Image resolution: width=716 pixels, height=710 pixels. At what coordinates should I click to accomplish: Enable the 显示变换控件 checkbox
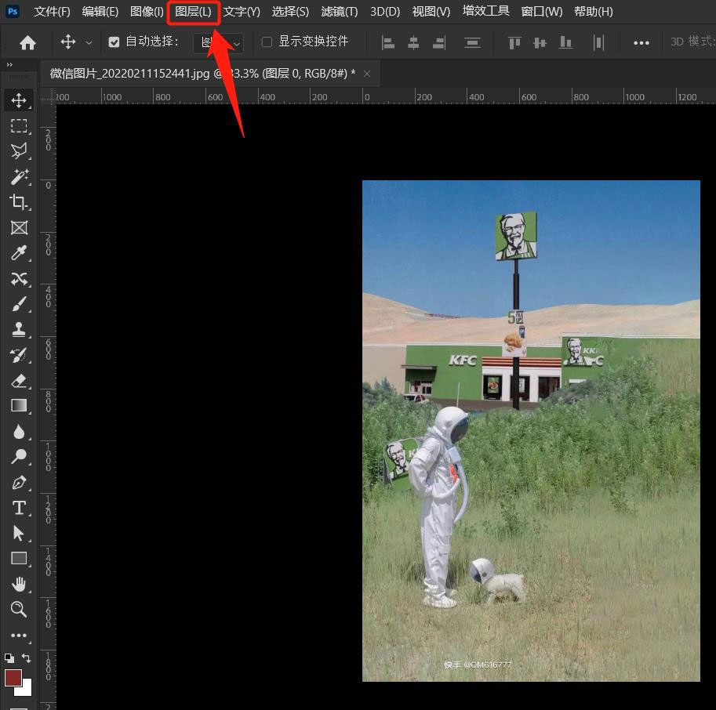click(x=267, y=42)
